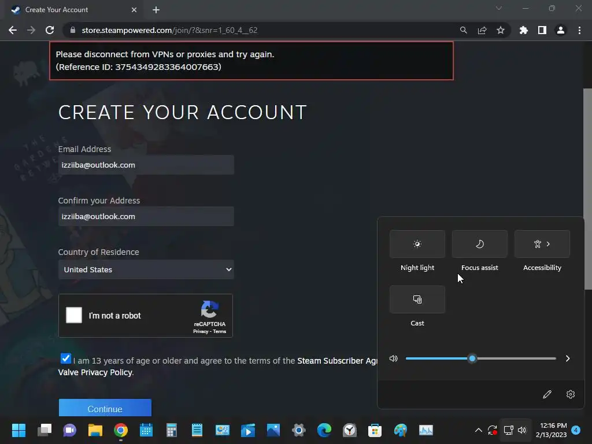Open Task View on the taskbar

[44, 430]
